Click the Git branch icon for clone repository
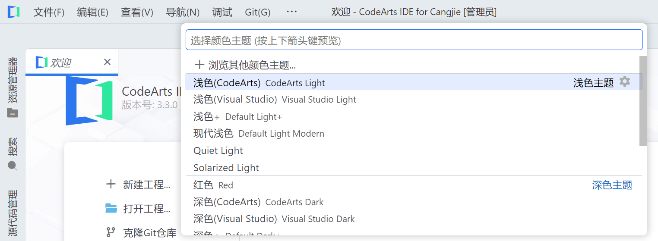Viewport: 658px width, 241px height. coord(111,233)
